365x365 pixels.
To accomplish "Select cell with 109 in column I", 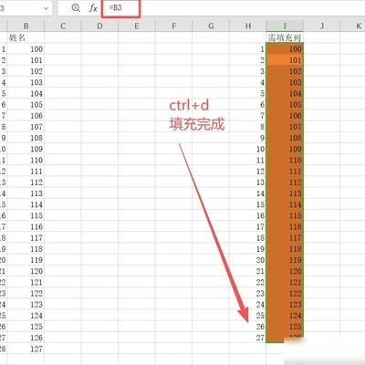I will point(285,149).
